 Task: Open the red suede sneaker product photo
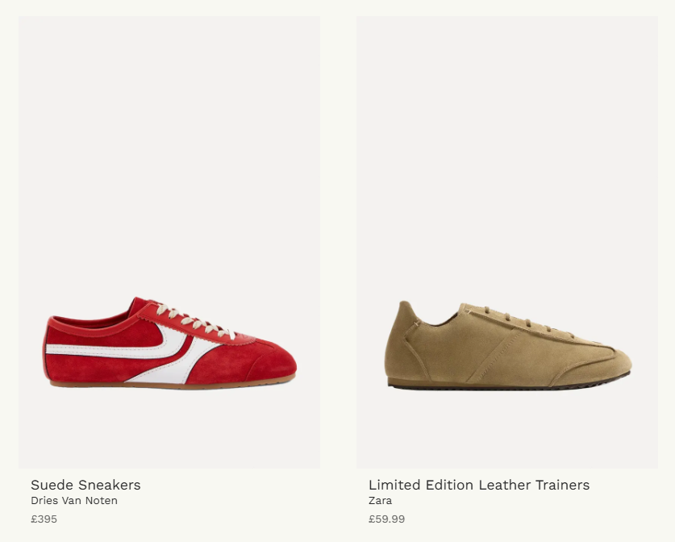pyautogui.click(x=169, y=243)
